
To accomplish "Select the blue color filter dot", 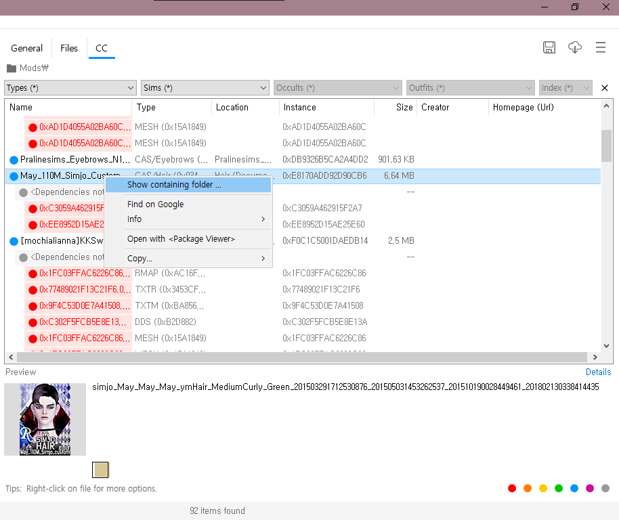I will [574, 488].
